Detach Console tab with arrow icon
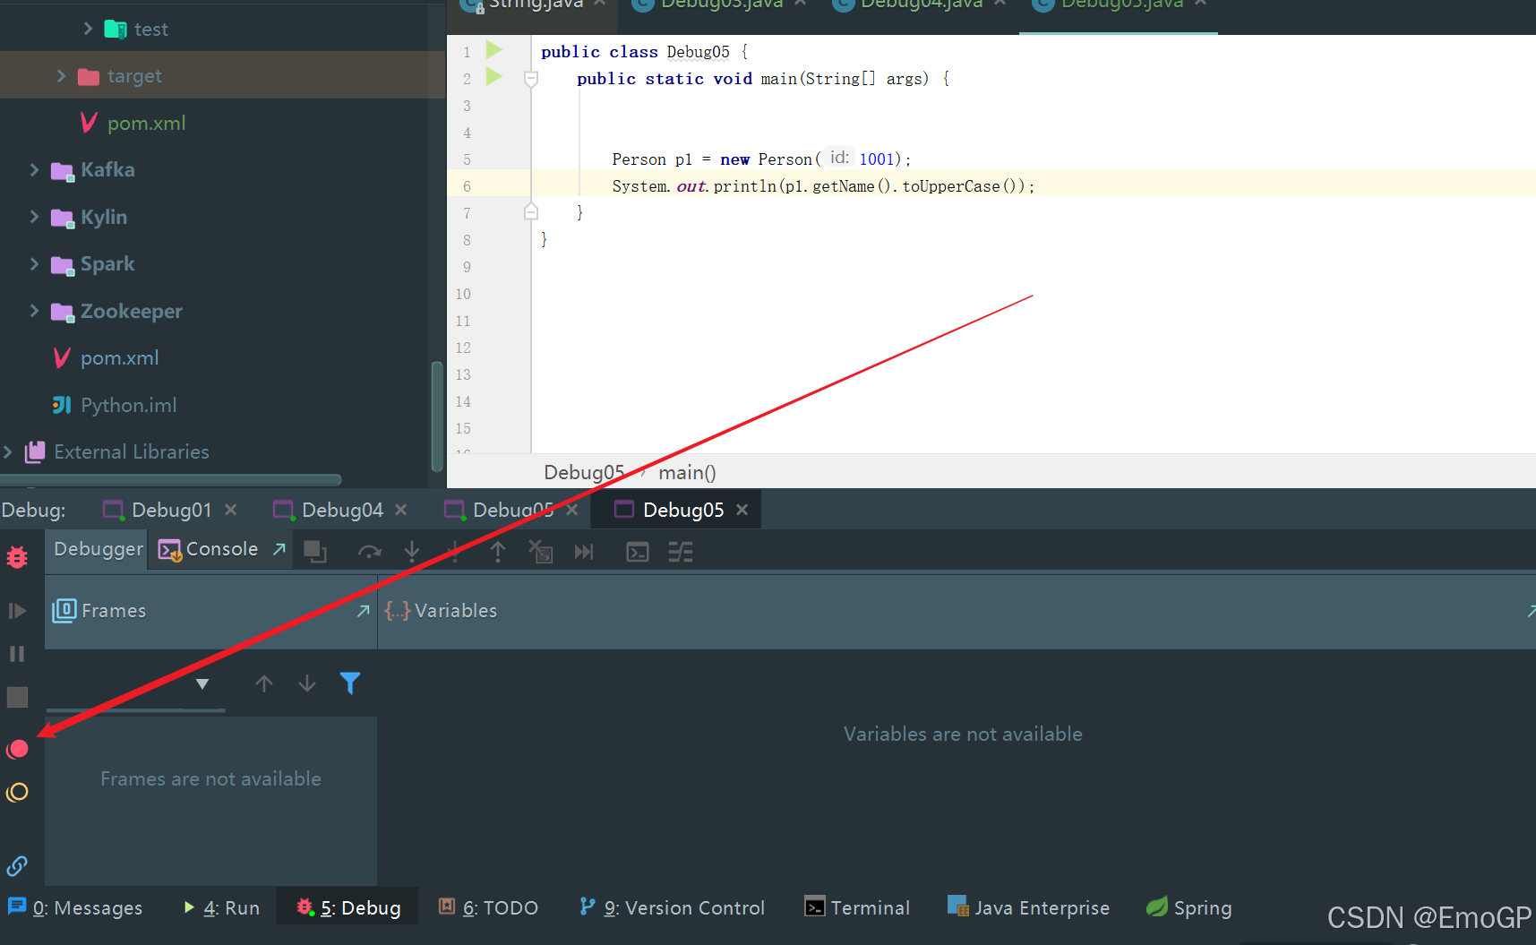The height and width of the screenshot is (945, 1536). (279, 549)
